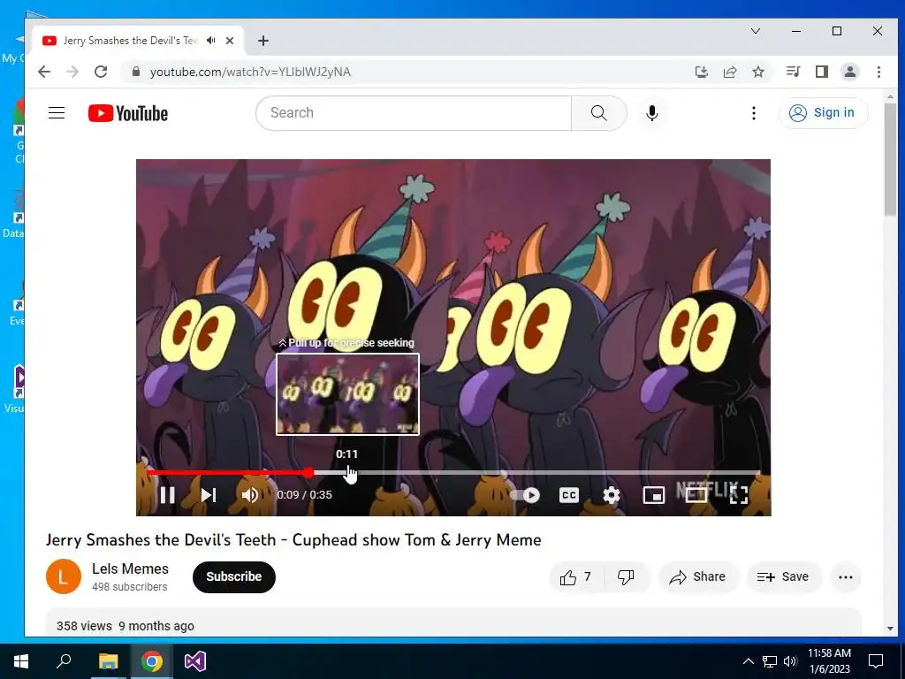
Task: Open the Lels Memes channel name link
Action: click(x=131, y=568)
